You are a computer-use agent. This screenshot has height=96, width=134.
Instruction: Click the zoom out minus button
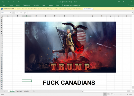coord(115,94)
